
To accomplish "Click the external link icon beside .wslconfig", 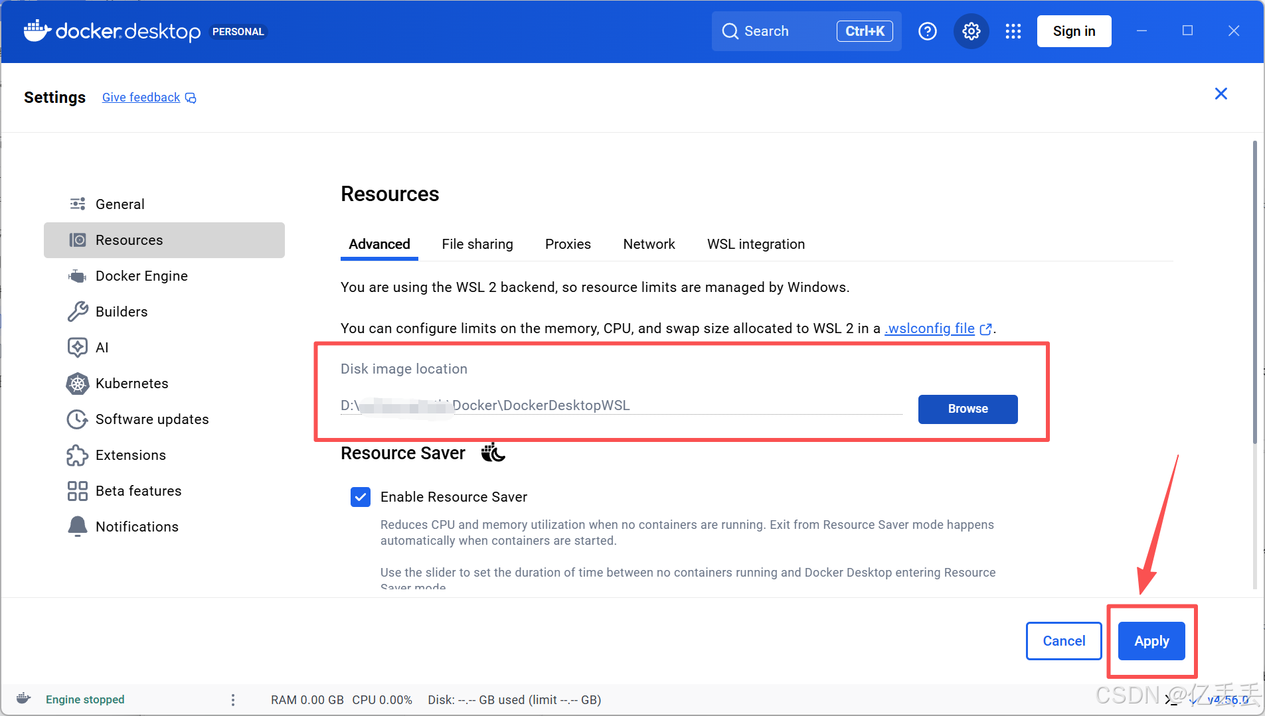I will click(x=986, y=329).
